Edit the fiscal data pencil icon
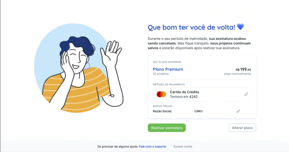 pyautogui.click(x=238, y=111)
